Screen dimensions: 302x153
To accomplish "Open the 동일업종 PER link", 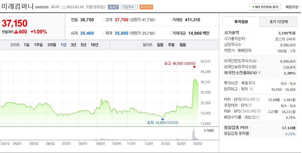I will tap(237, 127).
